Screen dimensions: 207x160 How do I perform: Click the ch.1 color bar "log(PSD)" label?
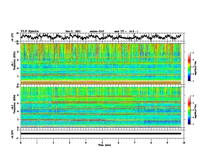tap(196, 68)
